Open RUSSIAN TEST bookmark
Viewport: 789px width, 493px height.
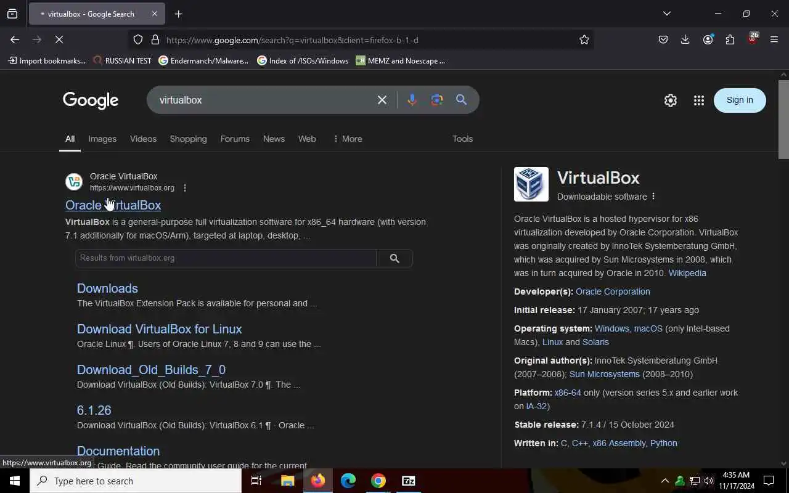122,60
